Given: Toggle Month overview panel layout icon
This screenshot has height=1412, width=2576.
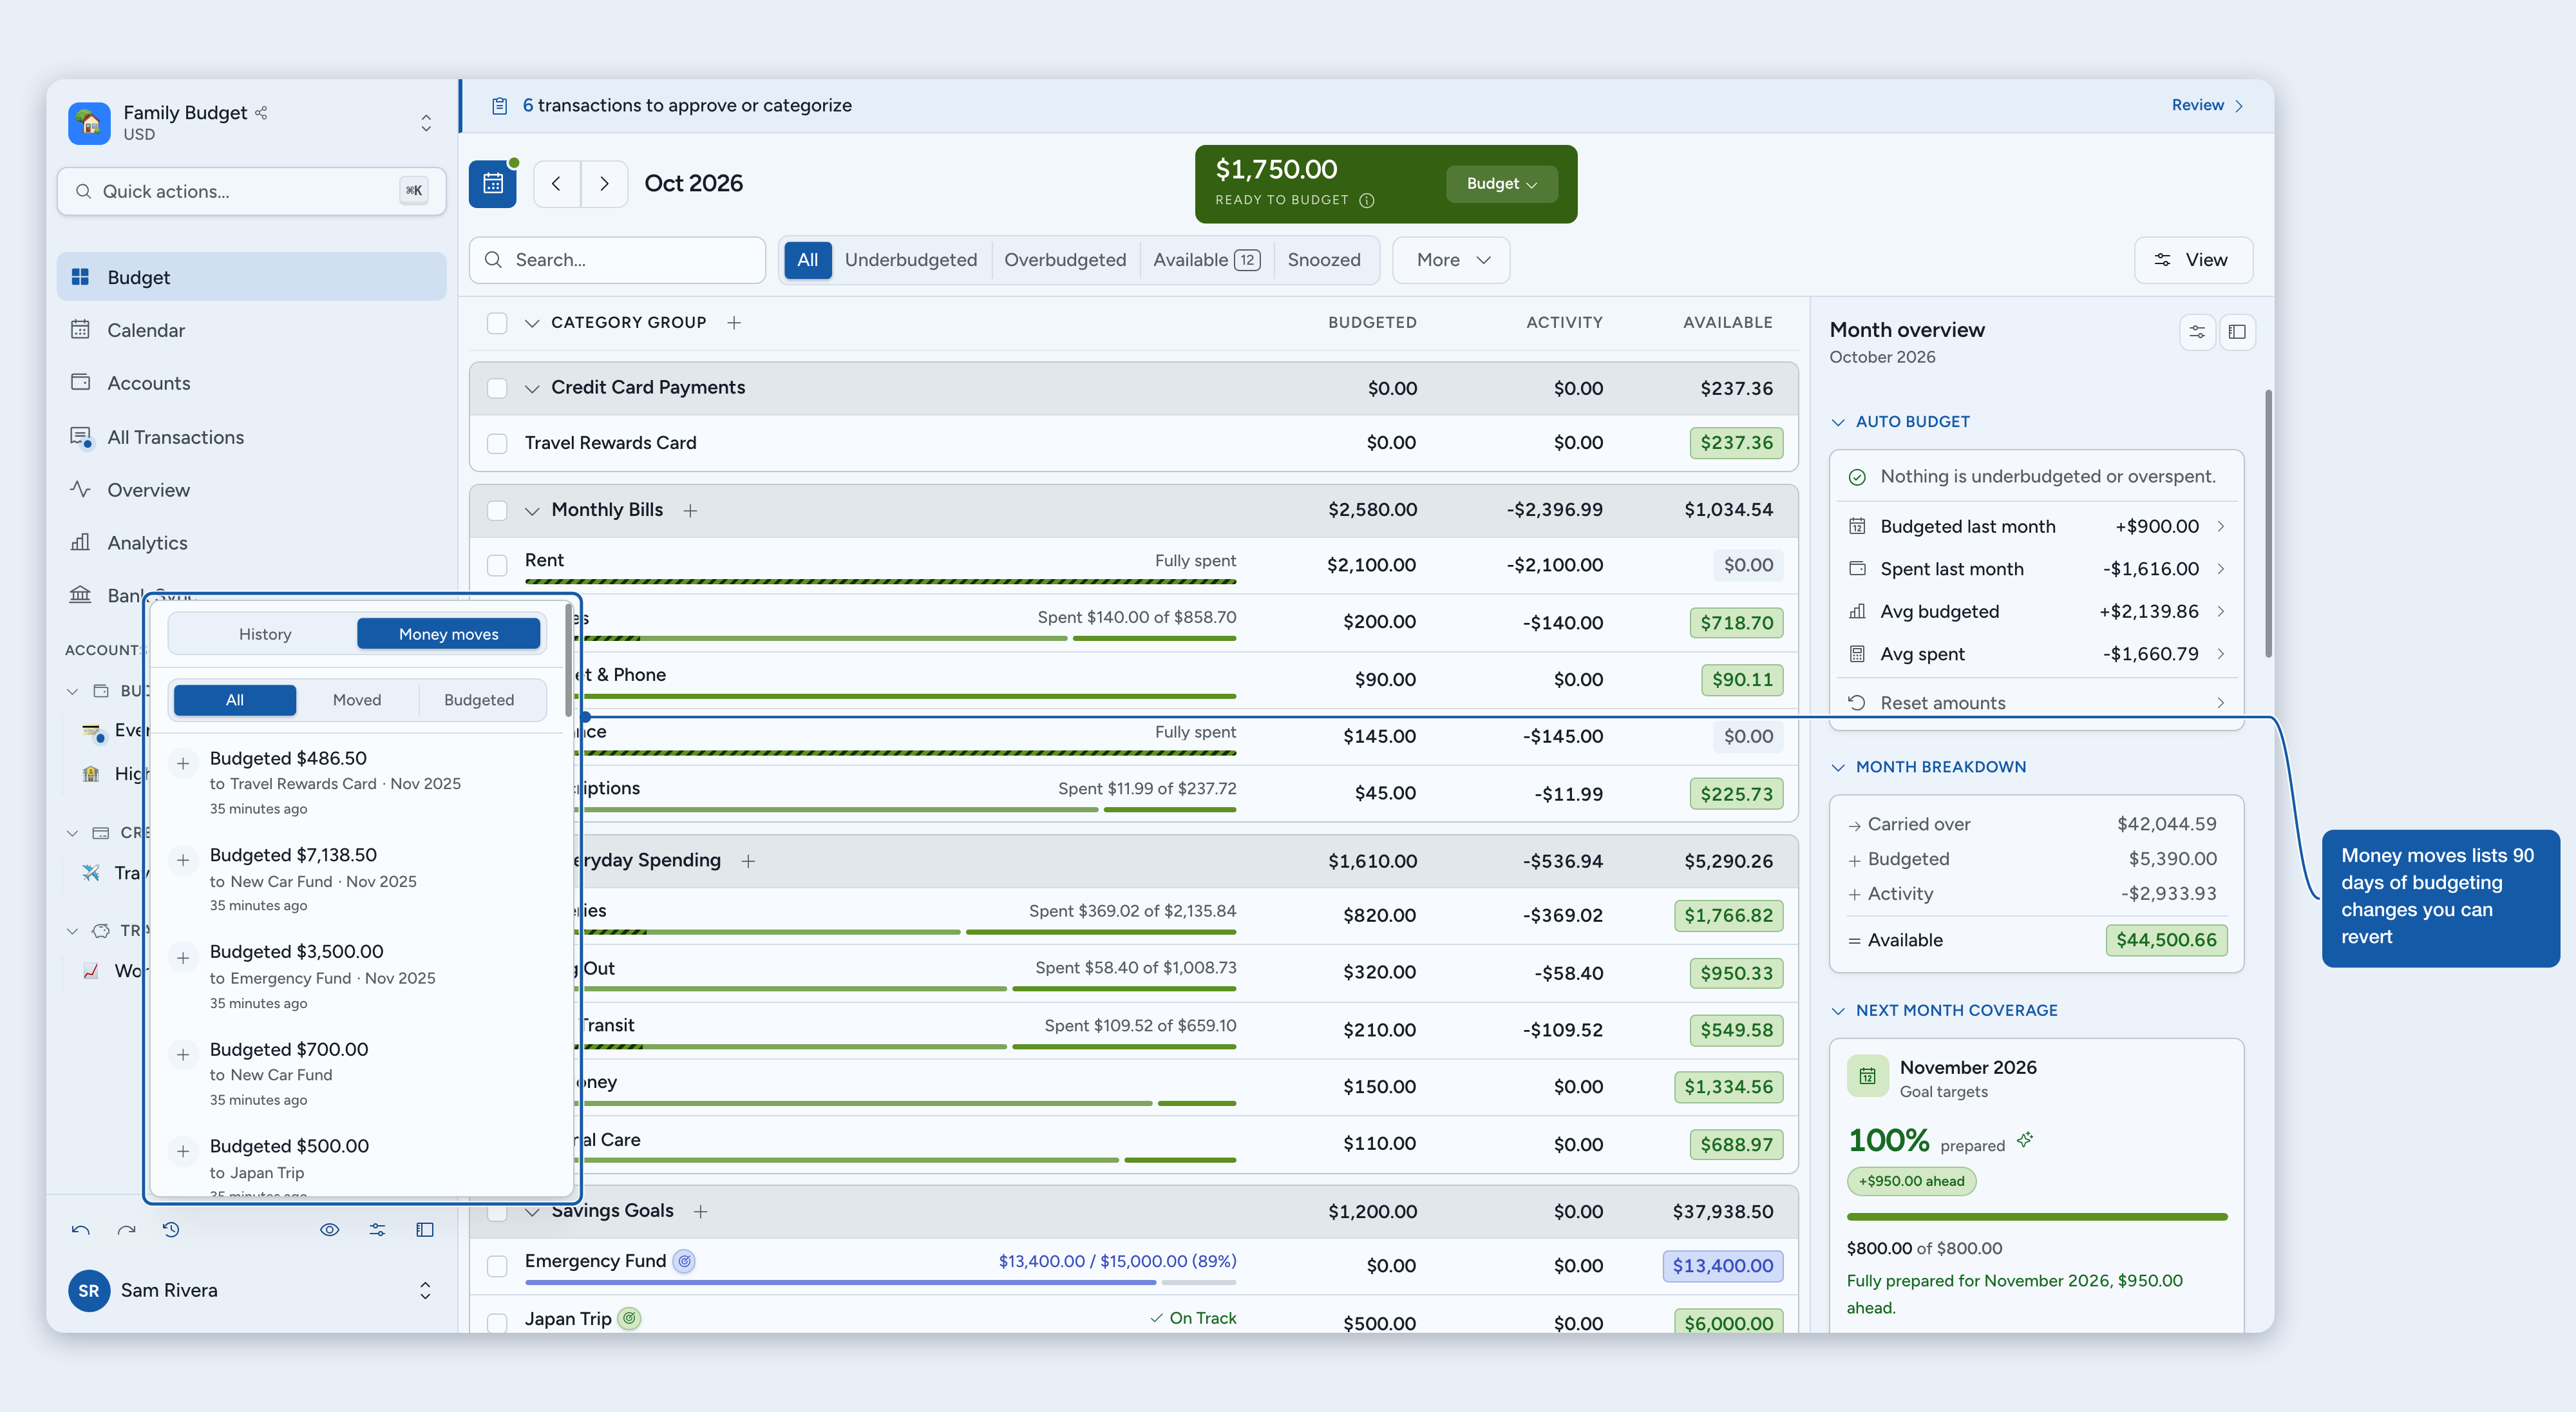Looking at the screenshot, I should tap(2238, 332).
